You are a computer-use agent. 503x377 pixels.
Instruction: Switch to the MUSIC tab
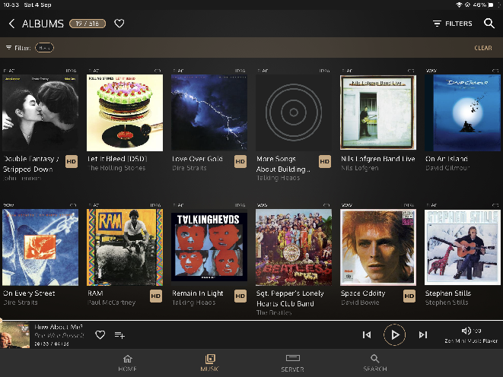click(x=210, y=363)
